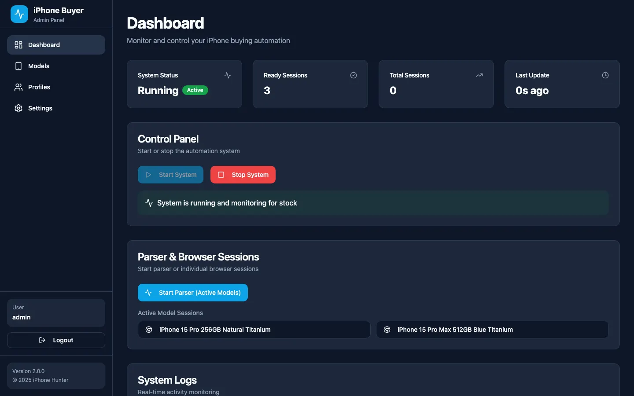Click the Dashboard grid icon in sidebar
This screenshot has height=396, width=634.
point(18,45)
